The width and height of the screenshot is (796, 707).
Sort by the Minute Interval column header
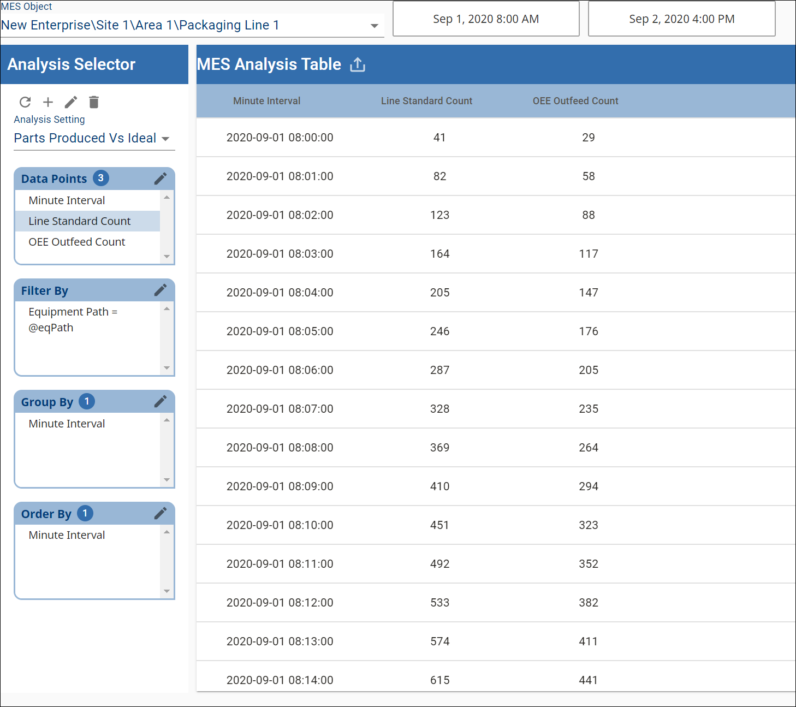[266, 101]
